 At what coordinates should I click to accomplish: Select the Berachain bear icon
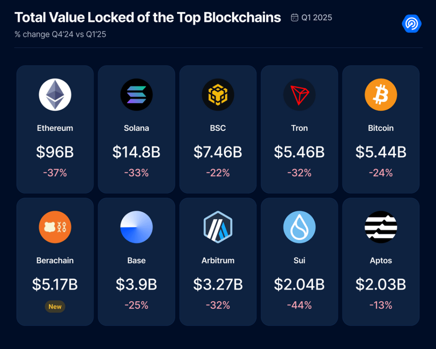point(55,227)
